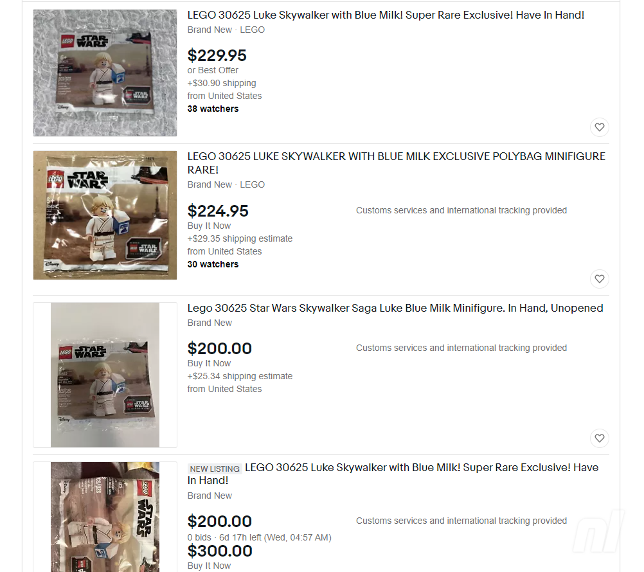
Task: Add $229.95 Luke Skywalker listing to watchlist
Action: click(599, 127)
